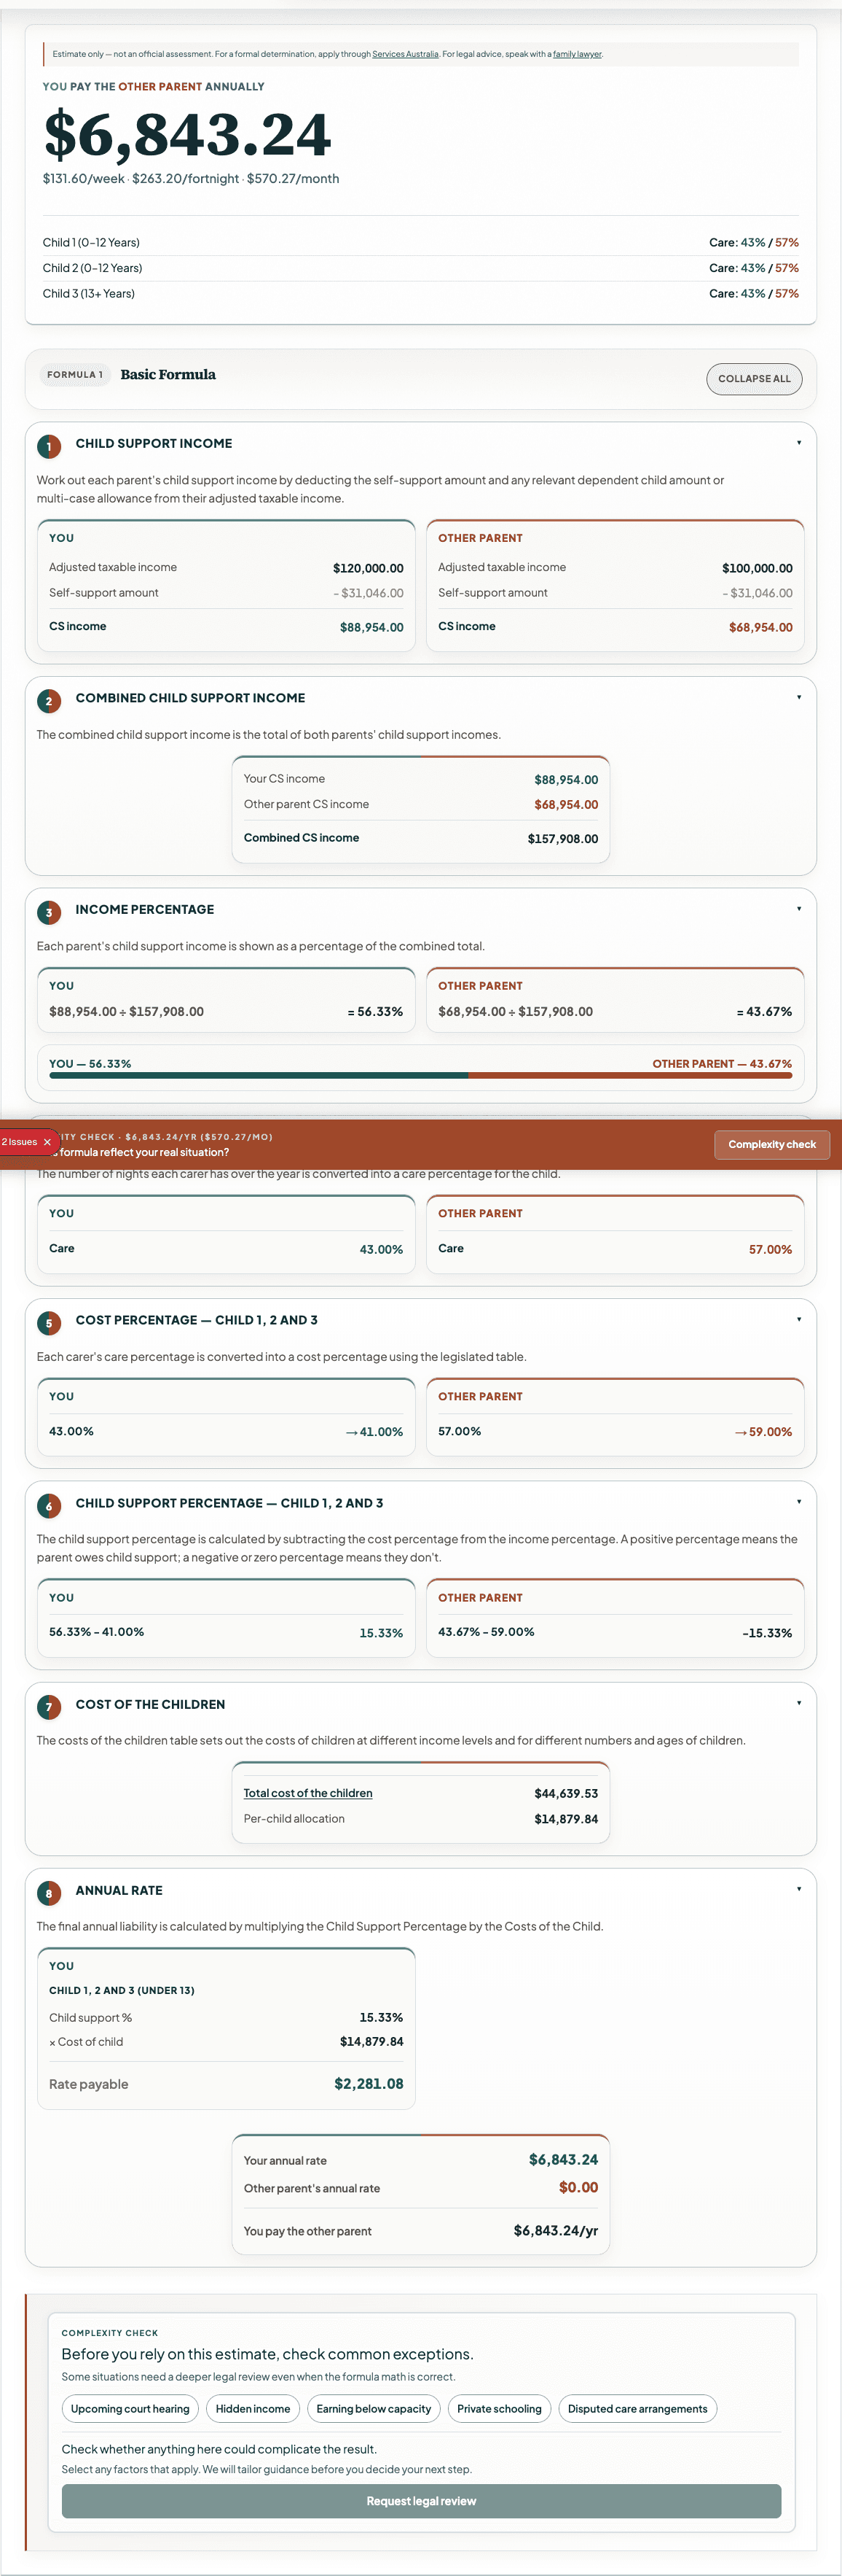This screenshot has height=2576, width=842.
Task: Click the step 6 circle icon beside Child Support Percentage
Action: click(48, 1506)
